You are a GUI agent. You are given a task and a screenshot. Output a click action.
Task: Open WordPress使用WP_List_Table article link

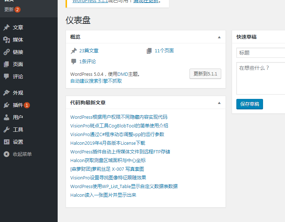pos(124,187)
